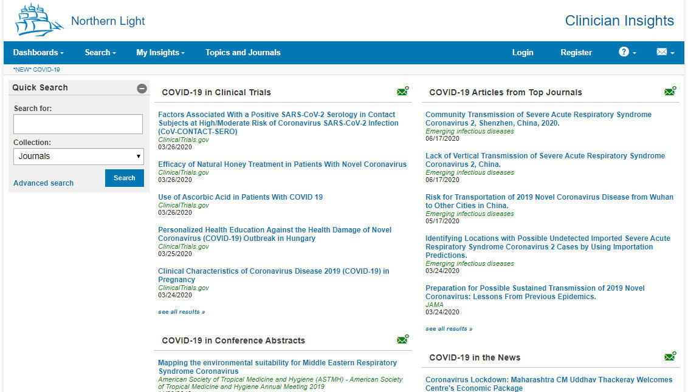
Task: Open the envelope mail menu in navbar
Action: (x=665, y=52)
